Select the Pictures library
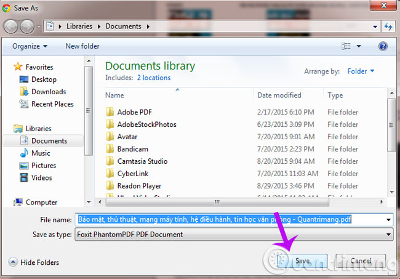The height and width of the screenshot is (279, 400). pos(44,166)
